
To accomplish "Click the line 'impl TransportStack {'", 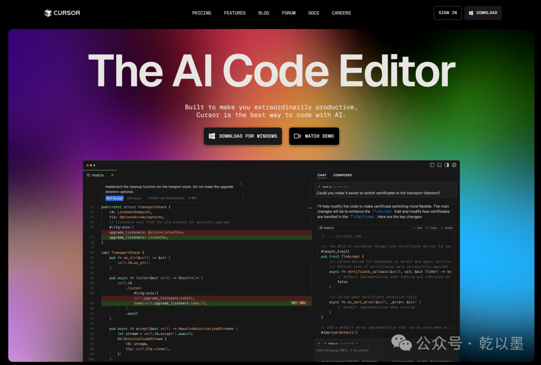I will [123, 252].
